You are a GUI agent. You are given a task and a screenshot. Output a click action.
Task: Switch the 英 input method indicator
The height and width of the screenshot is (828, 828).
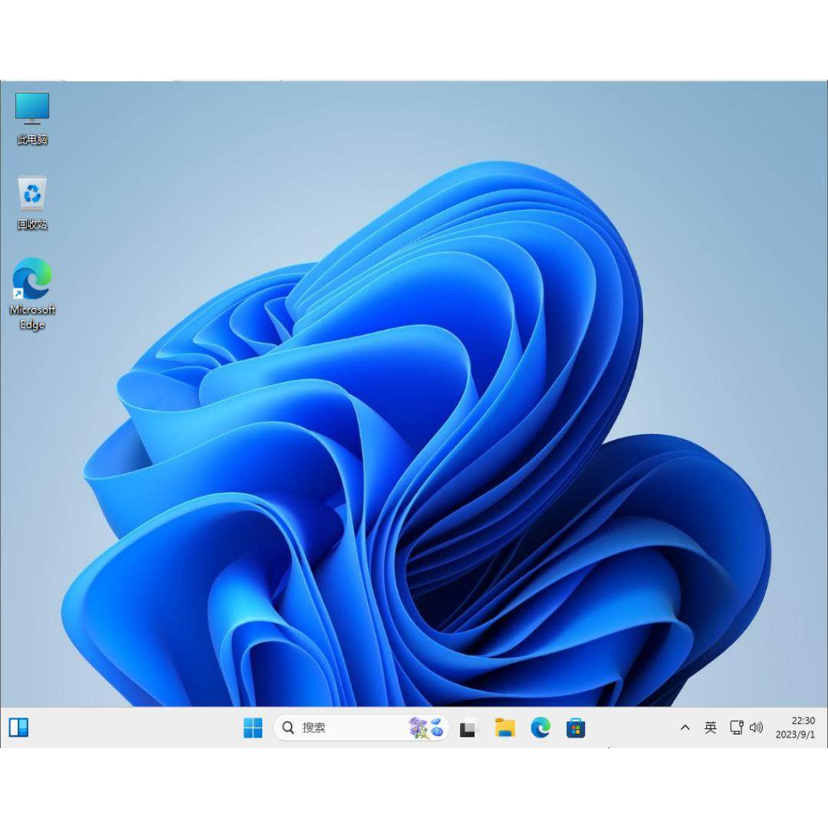click(x=710, y=727)
